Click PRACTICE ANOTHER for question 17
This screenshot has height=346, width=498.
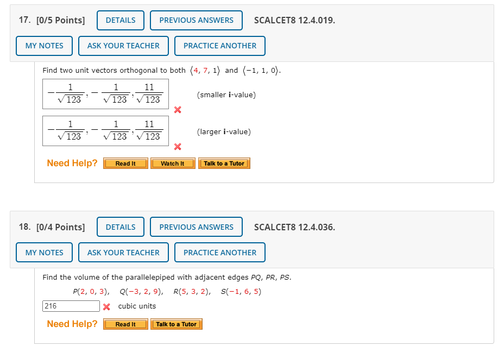[219, 46]
